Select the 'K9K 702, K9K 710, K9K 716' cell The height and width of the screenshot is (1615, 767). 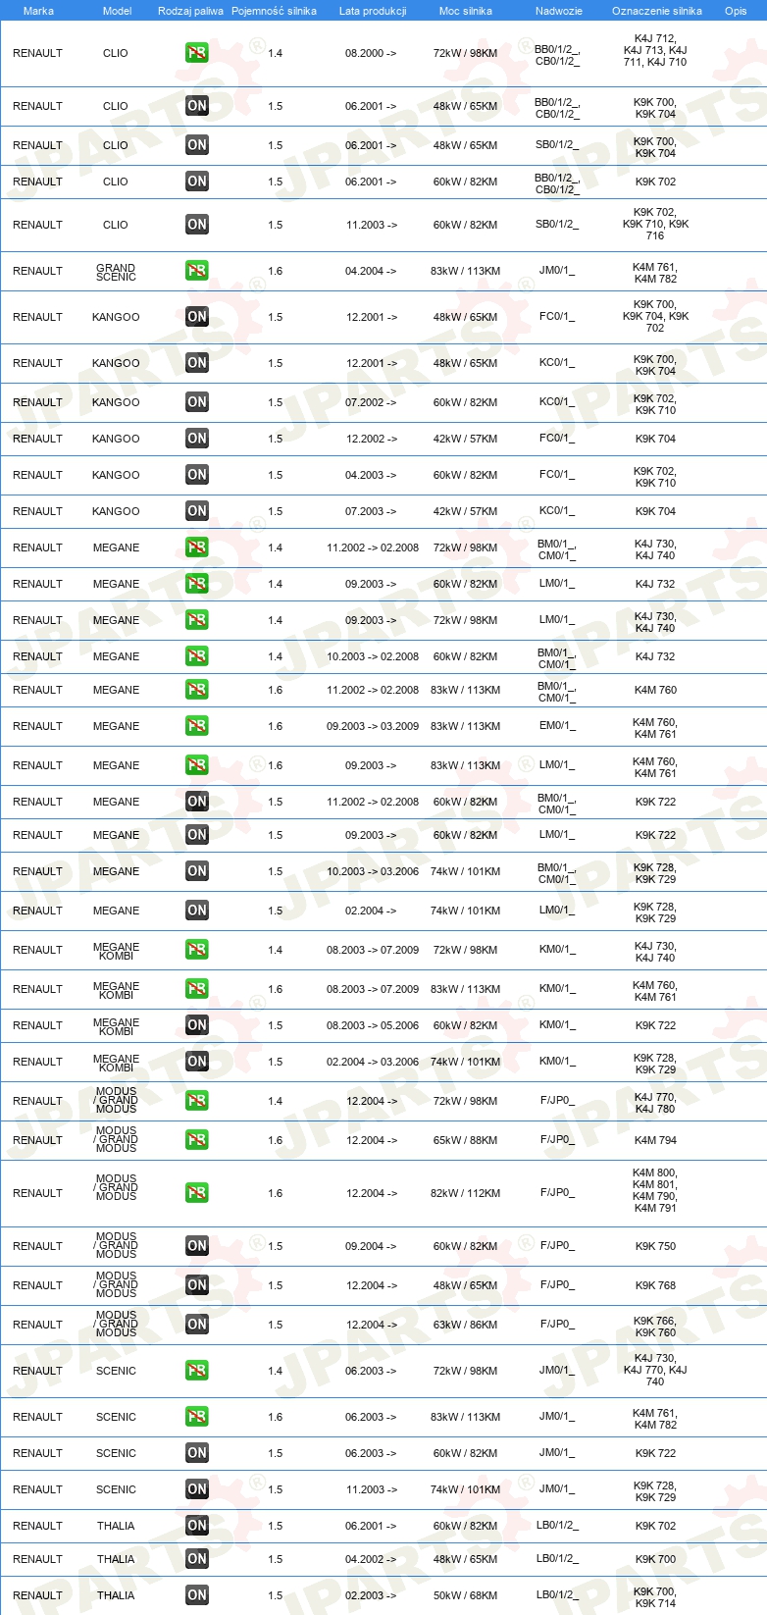coord(655,224)
